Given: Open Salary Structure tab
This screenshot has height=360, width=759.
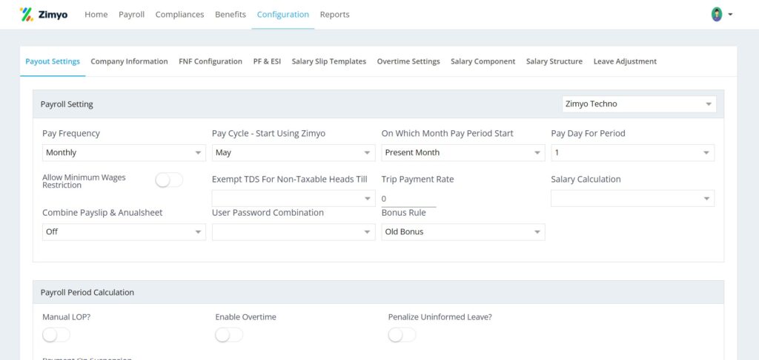Looking at the screenshot, I should (554, 61).
